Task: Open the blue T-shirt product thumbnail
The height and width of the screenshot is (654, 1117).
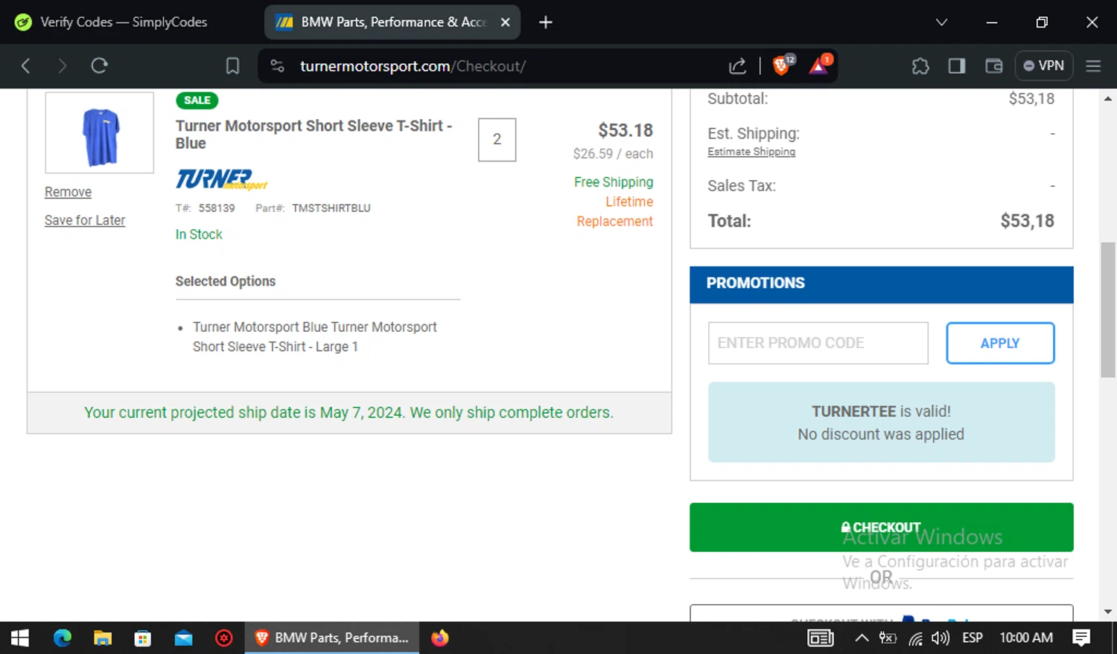Action: pos(100,133)
